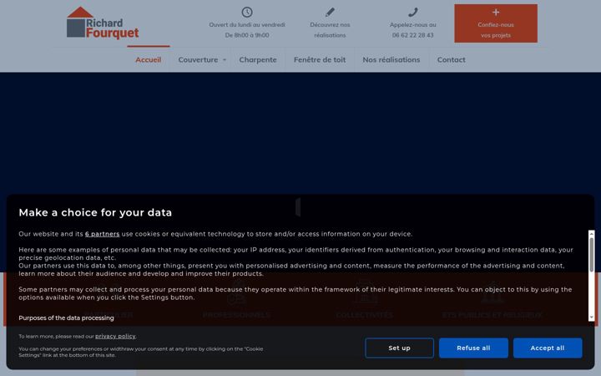The height and width of the screenshot is (376, 601).
Task: Click the Make a choice for your data title
Action: click(95, 212)
